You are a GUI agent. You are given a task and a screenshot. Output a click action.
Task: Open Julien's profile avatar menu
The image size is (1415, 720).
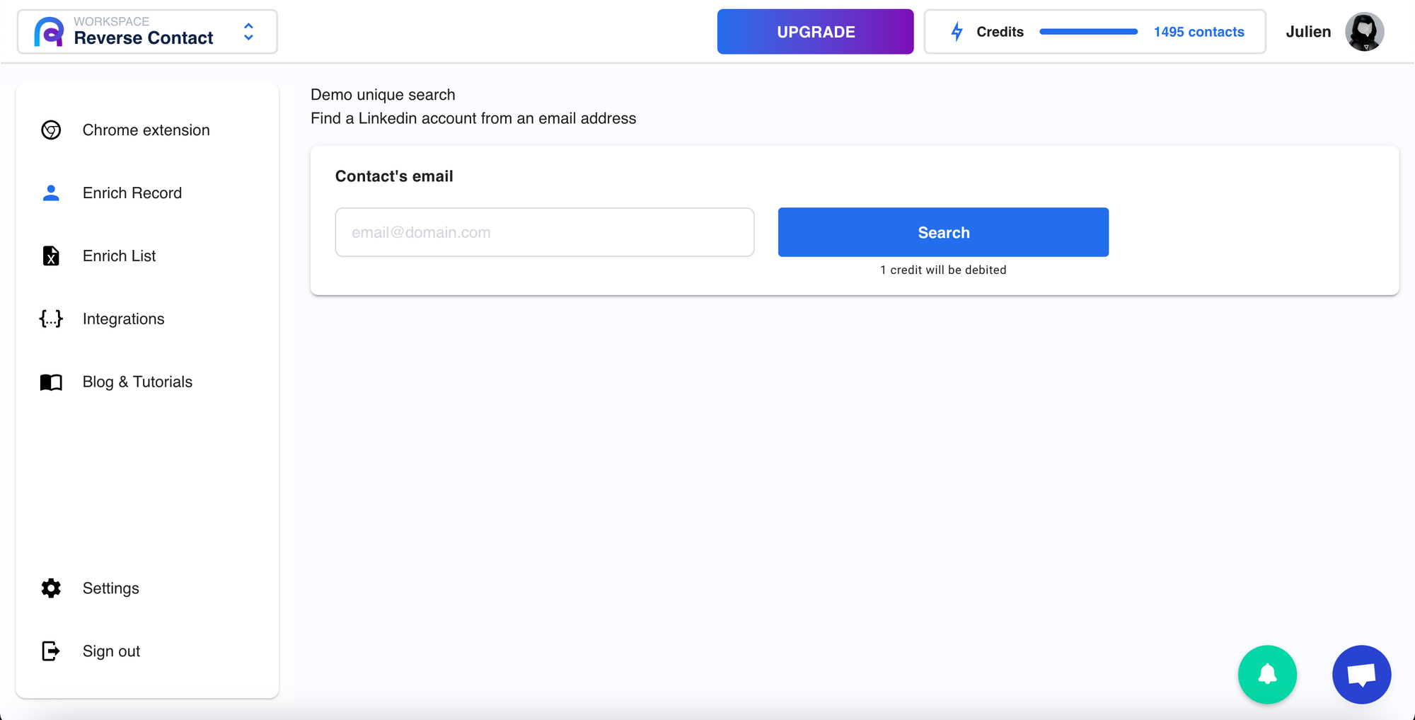pyautogui.click(x=1364, y=32)
